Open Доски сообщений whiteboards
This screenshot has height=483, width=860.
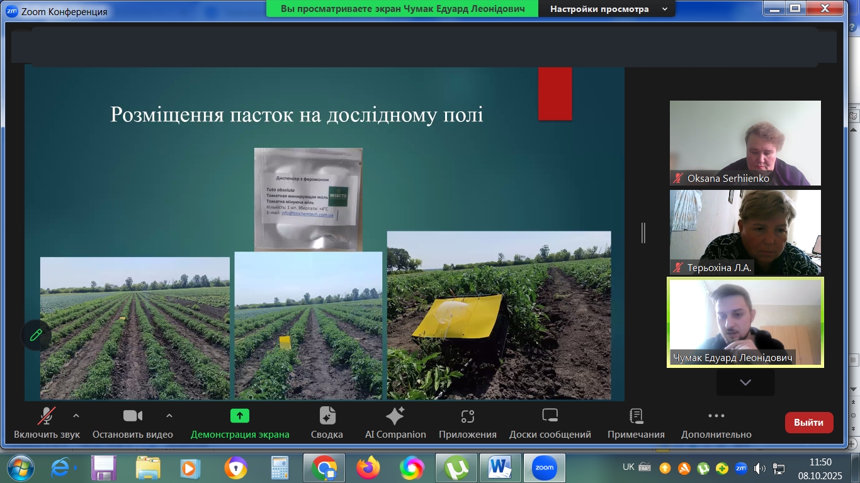pos(550,416)
